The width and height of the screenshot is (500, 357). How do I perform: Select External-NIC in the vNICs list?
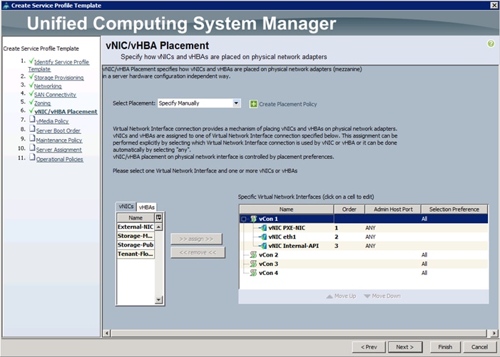coord(136,227)
